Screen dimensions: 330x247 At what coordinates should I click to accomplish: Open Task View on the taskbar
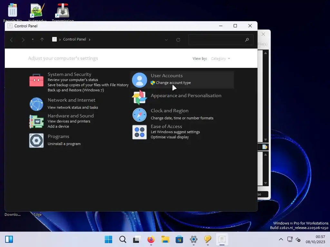pos(137,239)
